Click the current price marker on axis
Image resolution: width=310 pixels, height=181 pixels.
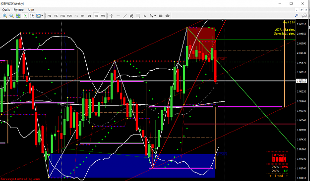tap(302, 81)
